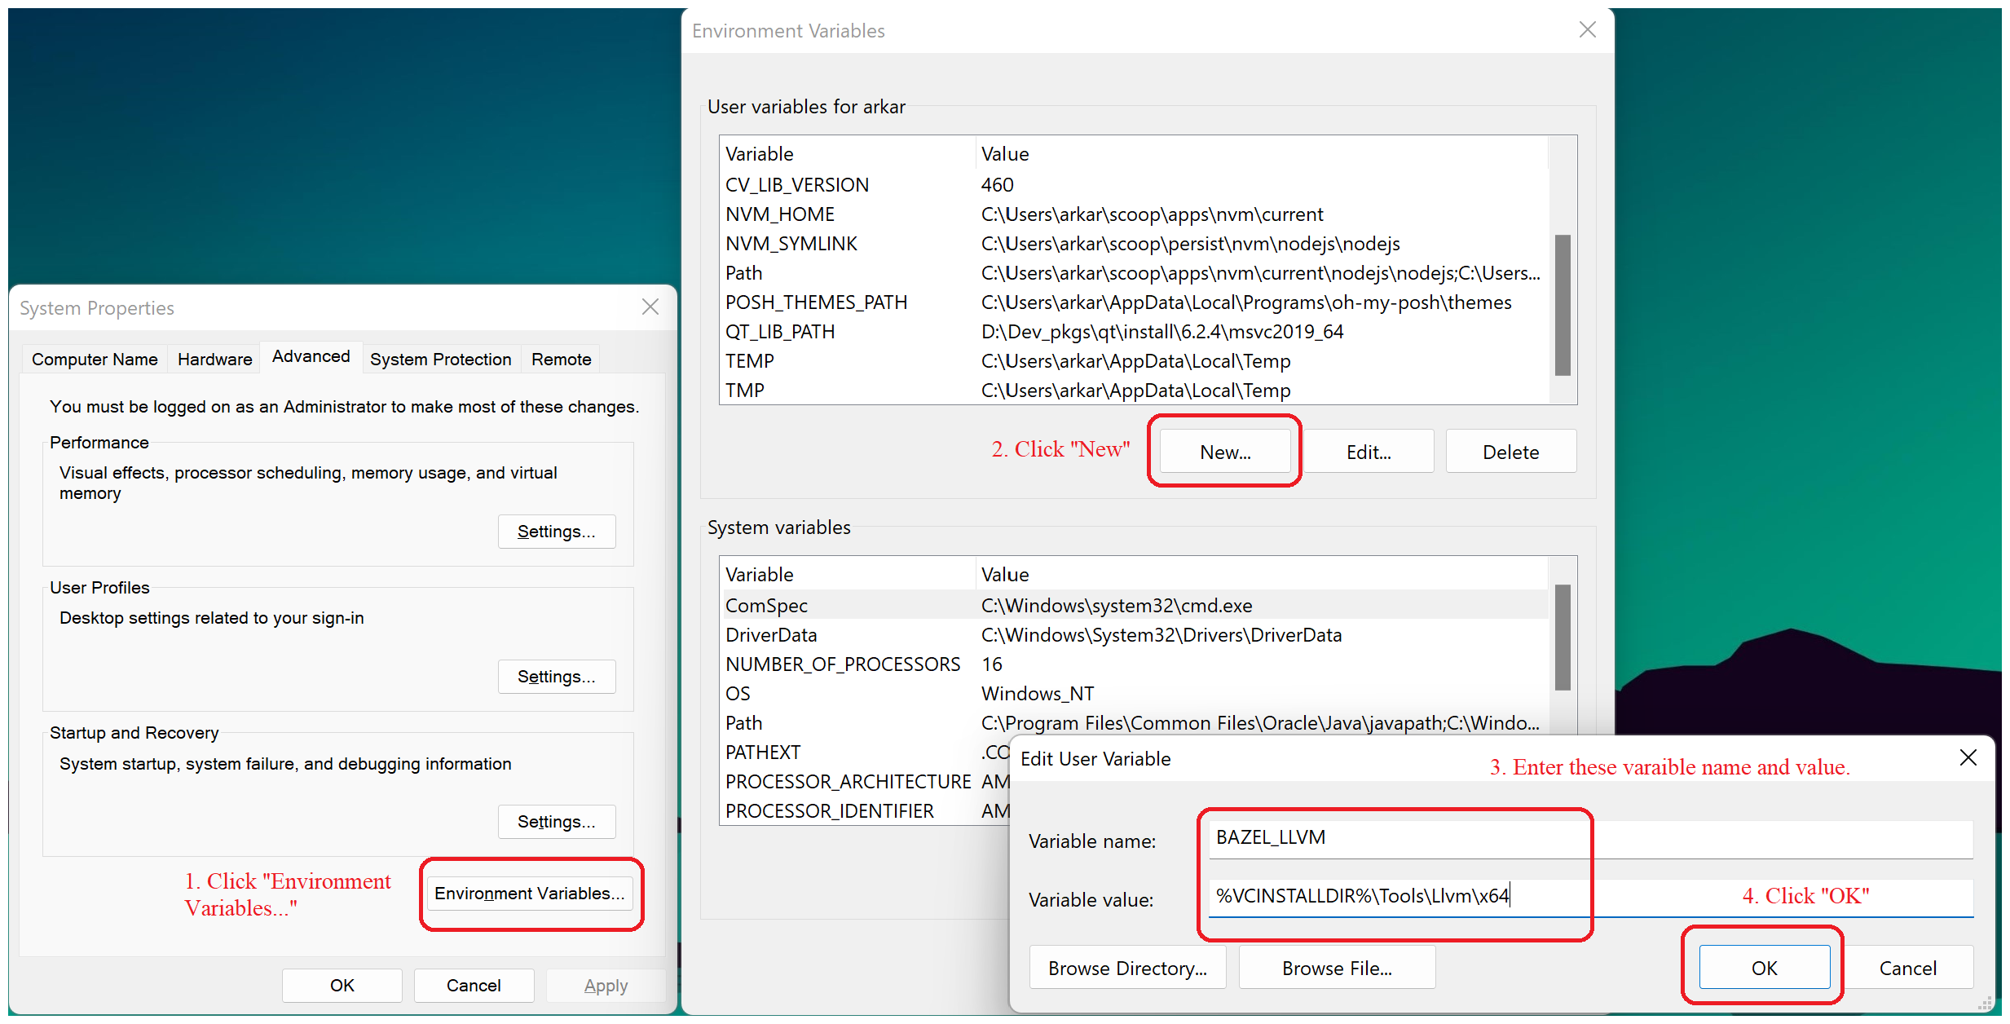
Task: Click Delete user variable button
Action: [x=1511, y=451]
